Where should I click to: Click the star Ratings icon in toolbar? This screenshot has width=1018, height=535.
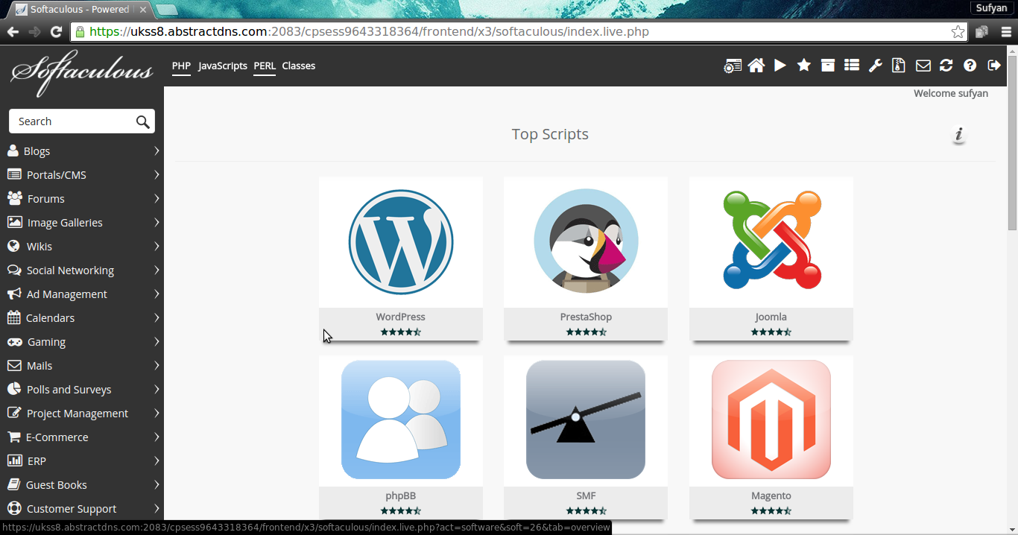803,66
